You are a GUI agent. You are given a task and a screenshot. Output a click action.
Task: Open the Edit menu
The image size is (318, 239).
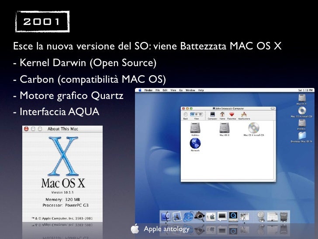click(165, 90)
